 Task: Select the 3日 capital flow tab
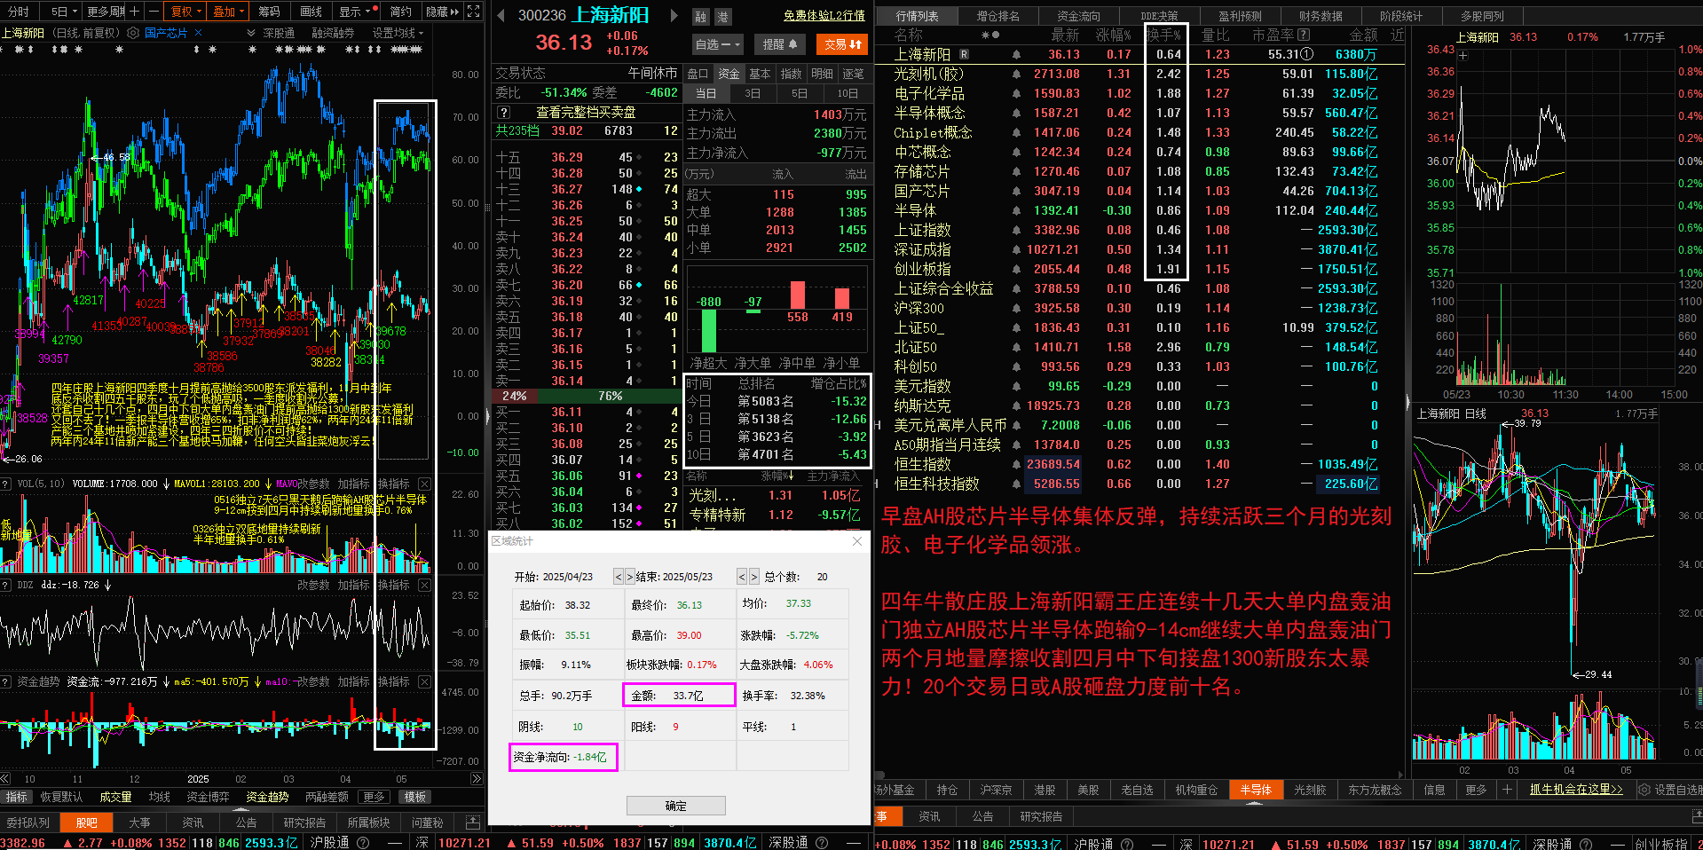(x=753, y=93)
